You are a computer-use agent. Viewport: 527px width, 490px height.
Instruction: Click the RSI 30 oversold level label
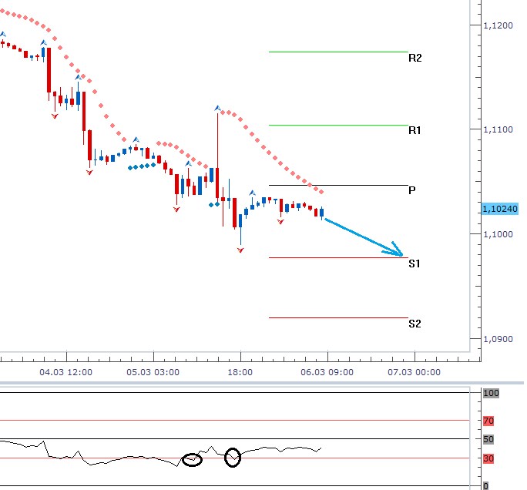click(488, 458)
